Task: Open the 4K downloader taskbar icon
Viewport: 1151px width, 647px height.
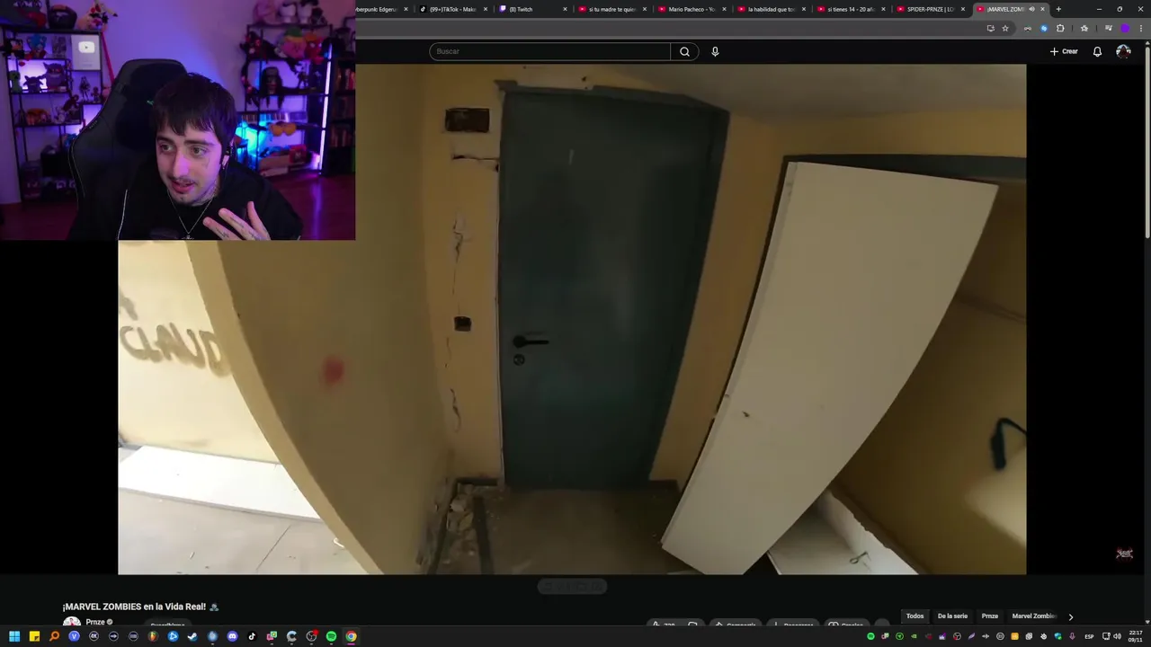Action: click(x=94, y=636)
